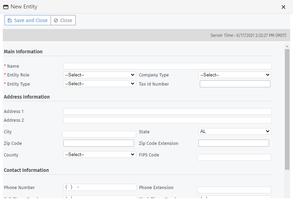Open the Company Type dropdown
Image resolution: width=293 pixels, height=201 pixels.
click(235, 75)
